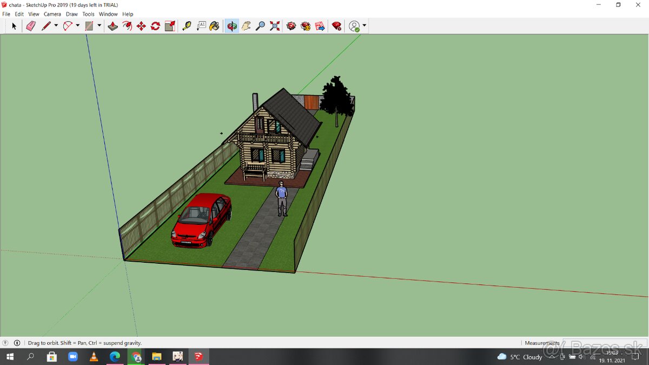Screen dimensions: 649x365
Task: Expand the Arc tool dropdown arrow
Action: 77,26
